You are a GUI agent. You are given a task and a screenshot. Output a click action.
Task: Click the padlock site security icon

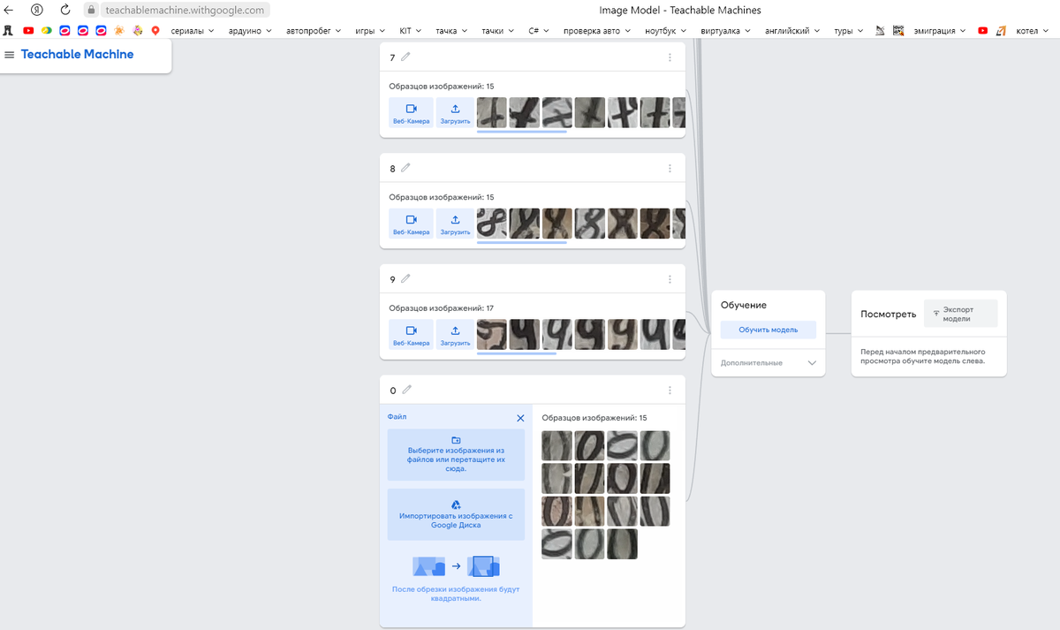(x=92, y=11)
